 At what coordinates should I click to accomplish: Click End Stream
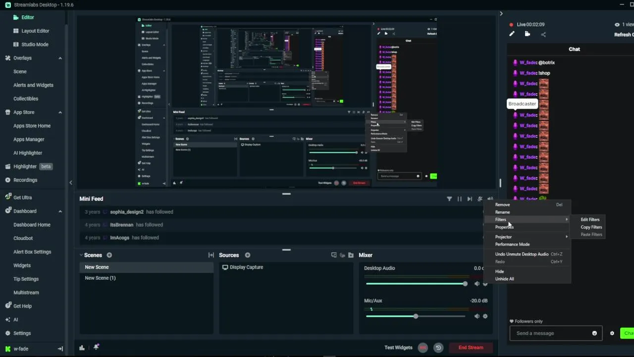coord(471,348)
